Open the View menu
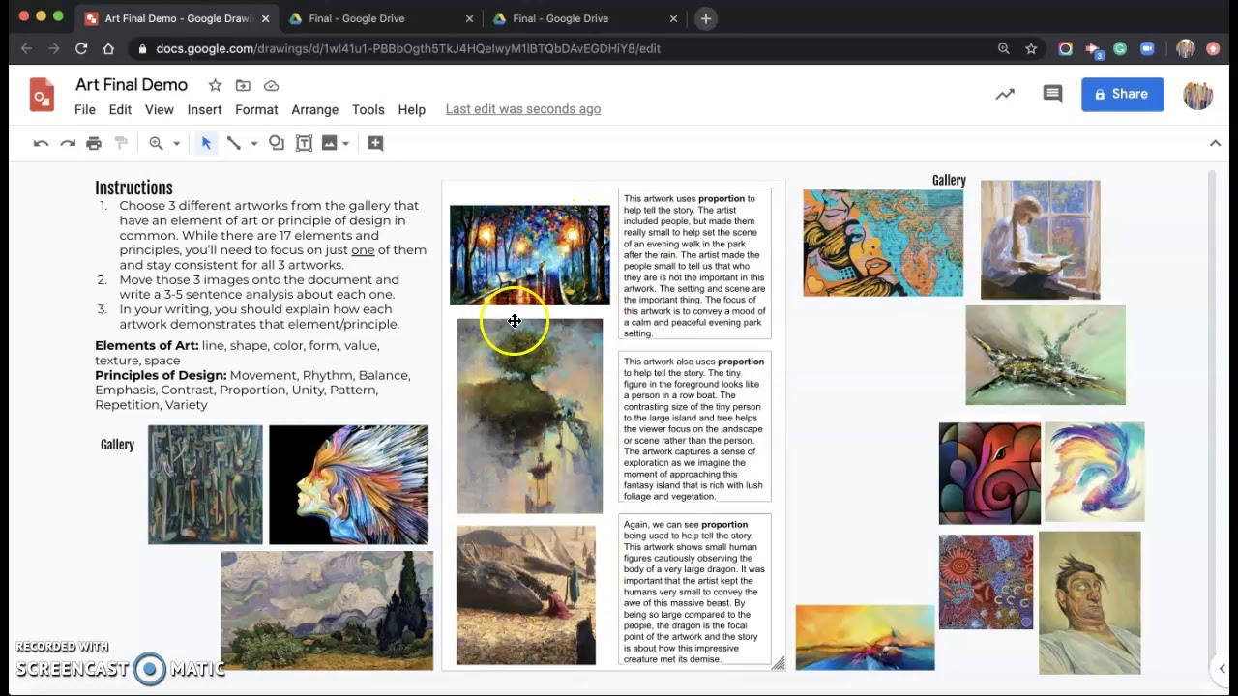 point(160,109)
